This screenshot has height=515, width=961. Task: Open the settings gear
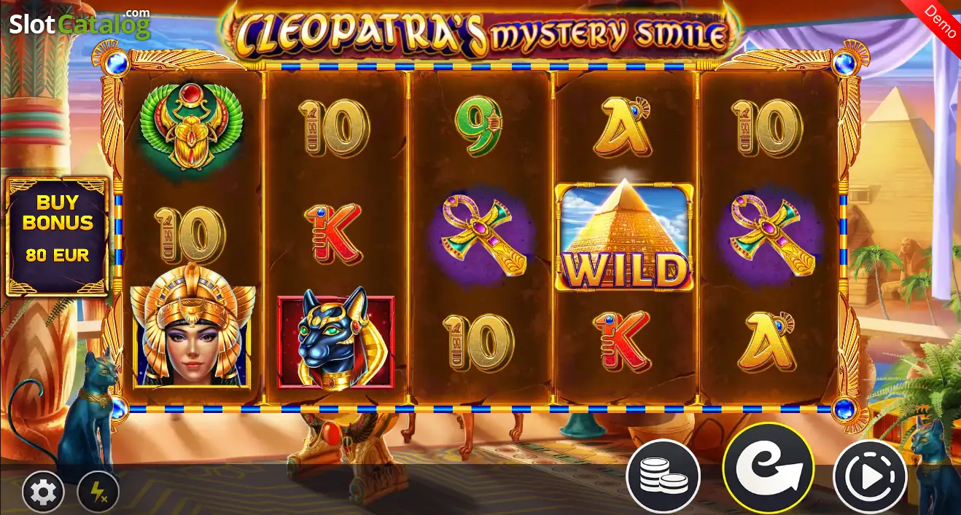[43, 493]
